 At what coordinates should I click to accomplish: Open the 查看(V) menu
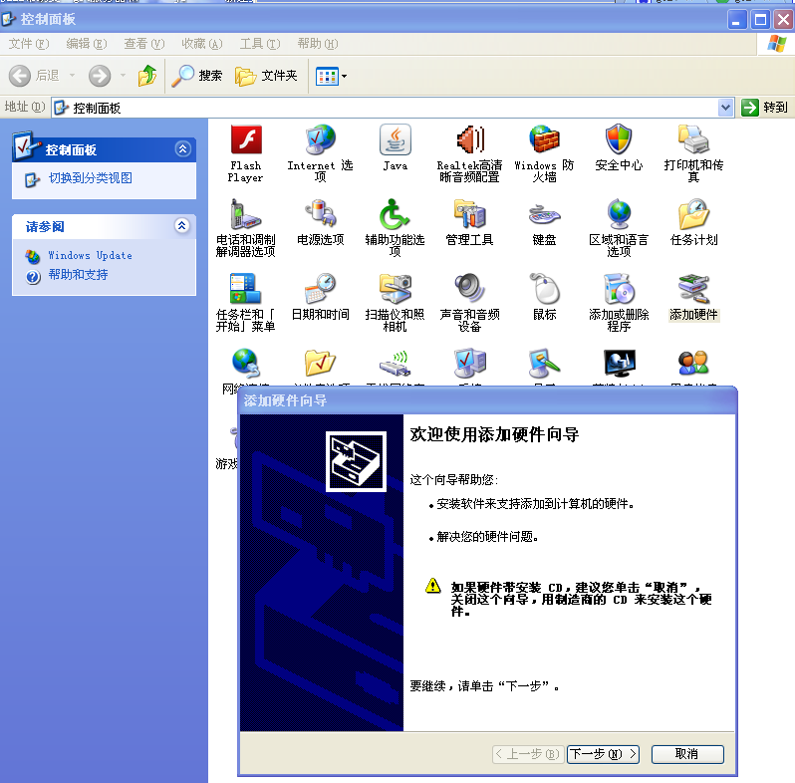pyautogui.click(x=144, y=44)
